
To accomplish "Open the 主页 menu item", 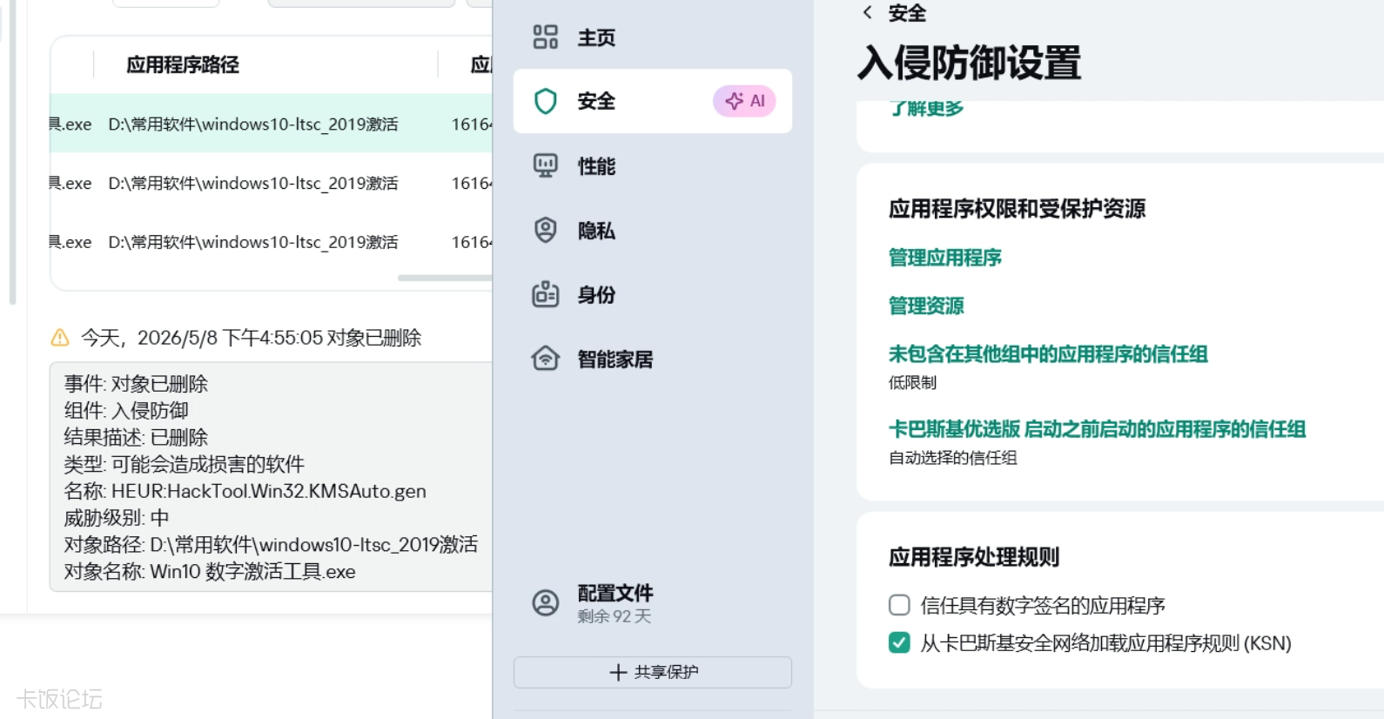I will point(653,37).
